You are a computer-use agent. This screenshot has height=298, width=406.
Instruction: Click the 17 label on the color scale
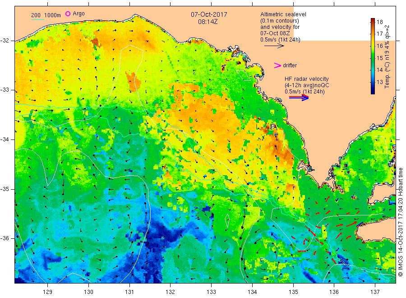pos(379,34)
